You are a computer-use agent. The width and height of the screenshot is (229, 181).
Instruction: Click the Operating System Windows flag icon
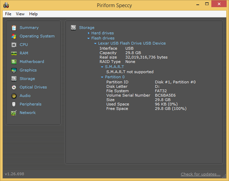pyautogui.click(x=14, y=36)
